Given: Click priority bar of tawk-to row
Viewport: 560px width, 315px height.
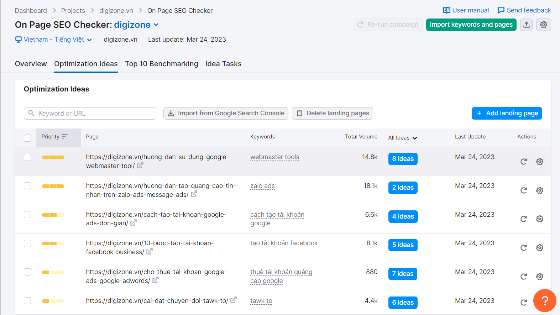Looking at the screenshot, I should tap(53, 301).
